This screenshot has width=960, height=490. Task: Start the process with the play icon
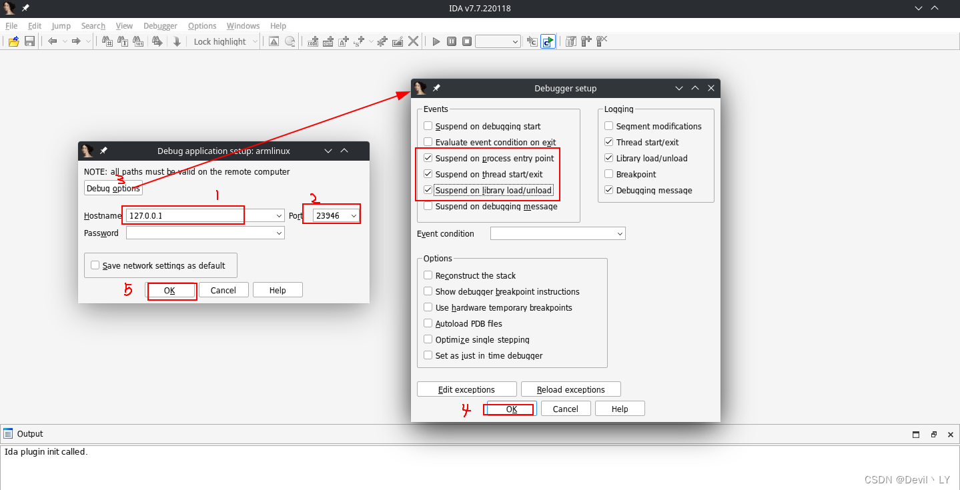pos(436,41)
